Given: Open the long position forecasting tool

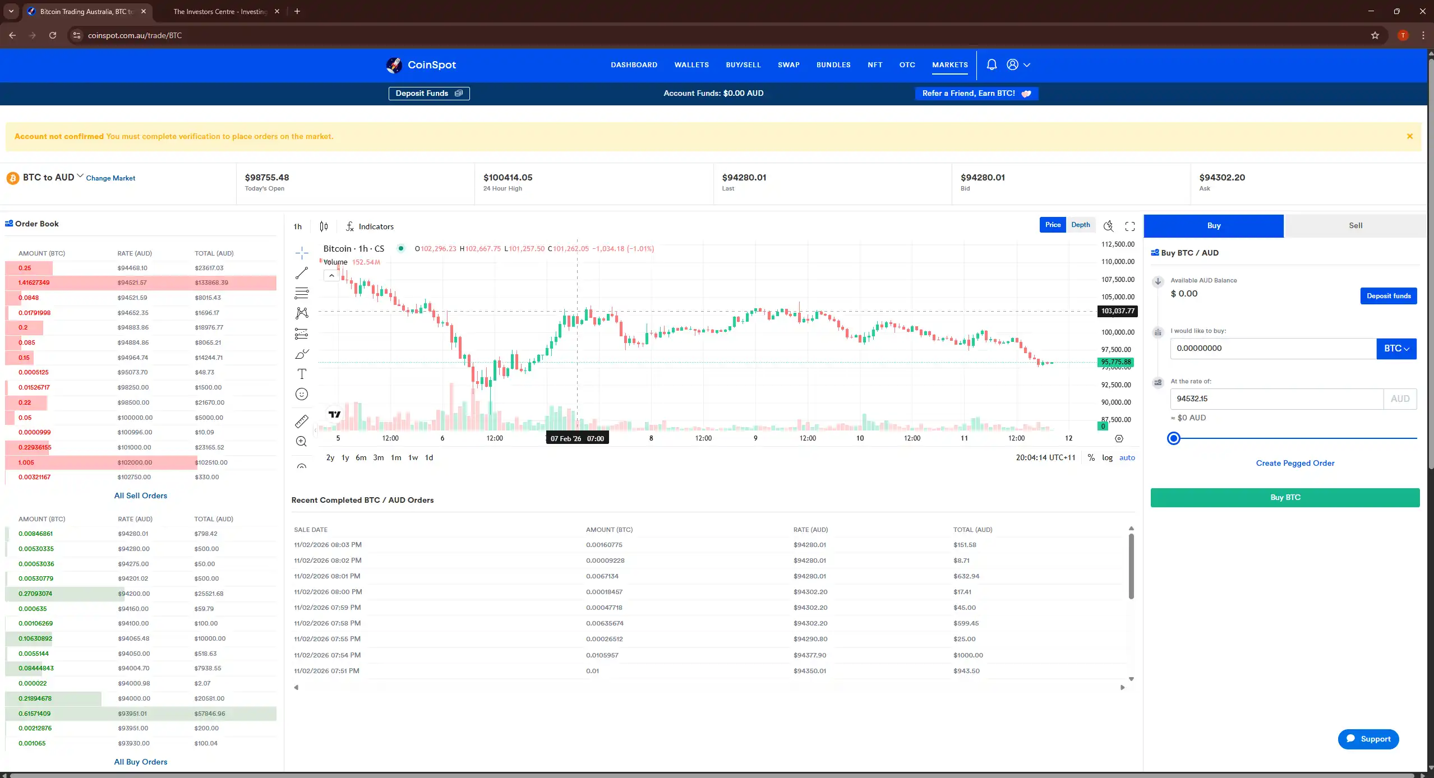Looking at the screenshot, I should [x=302, y=334].
